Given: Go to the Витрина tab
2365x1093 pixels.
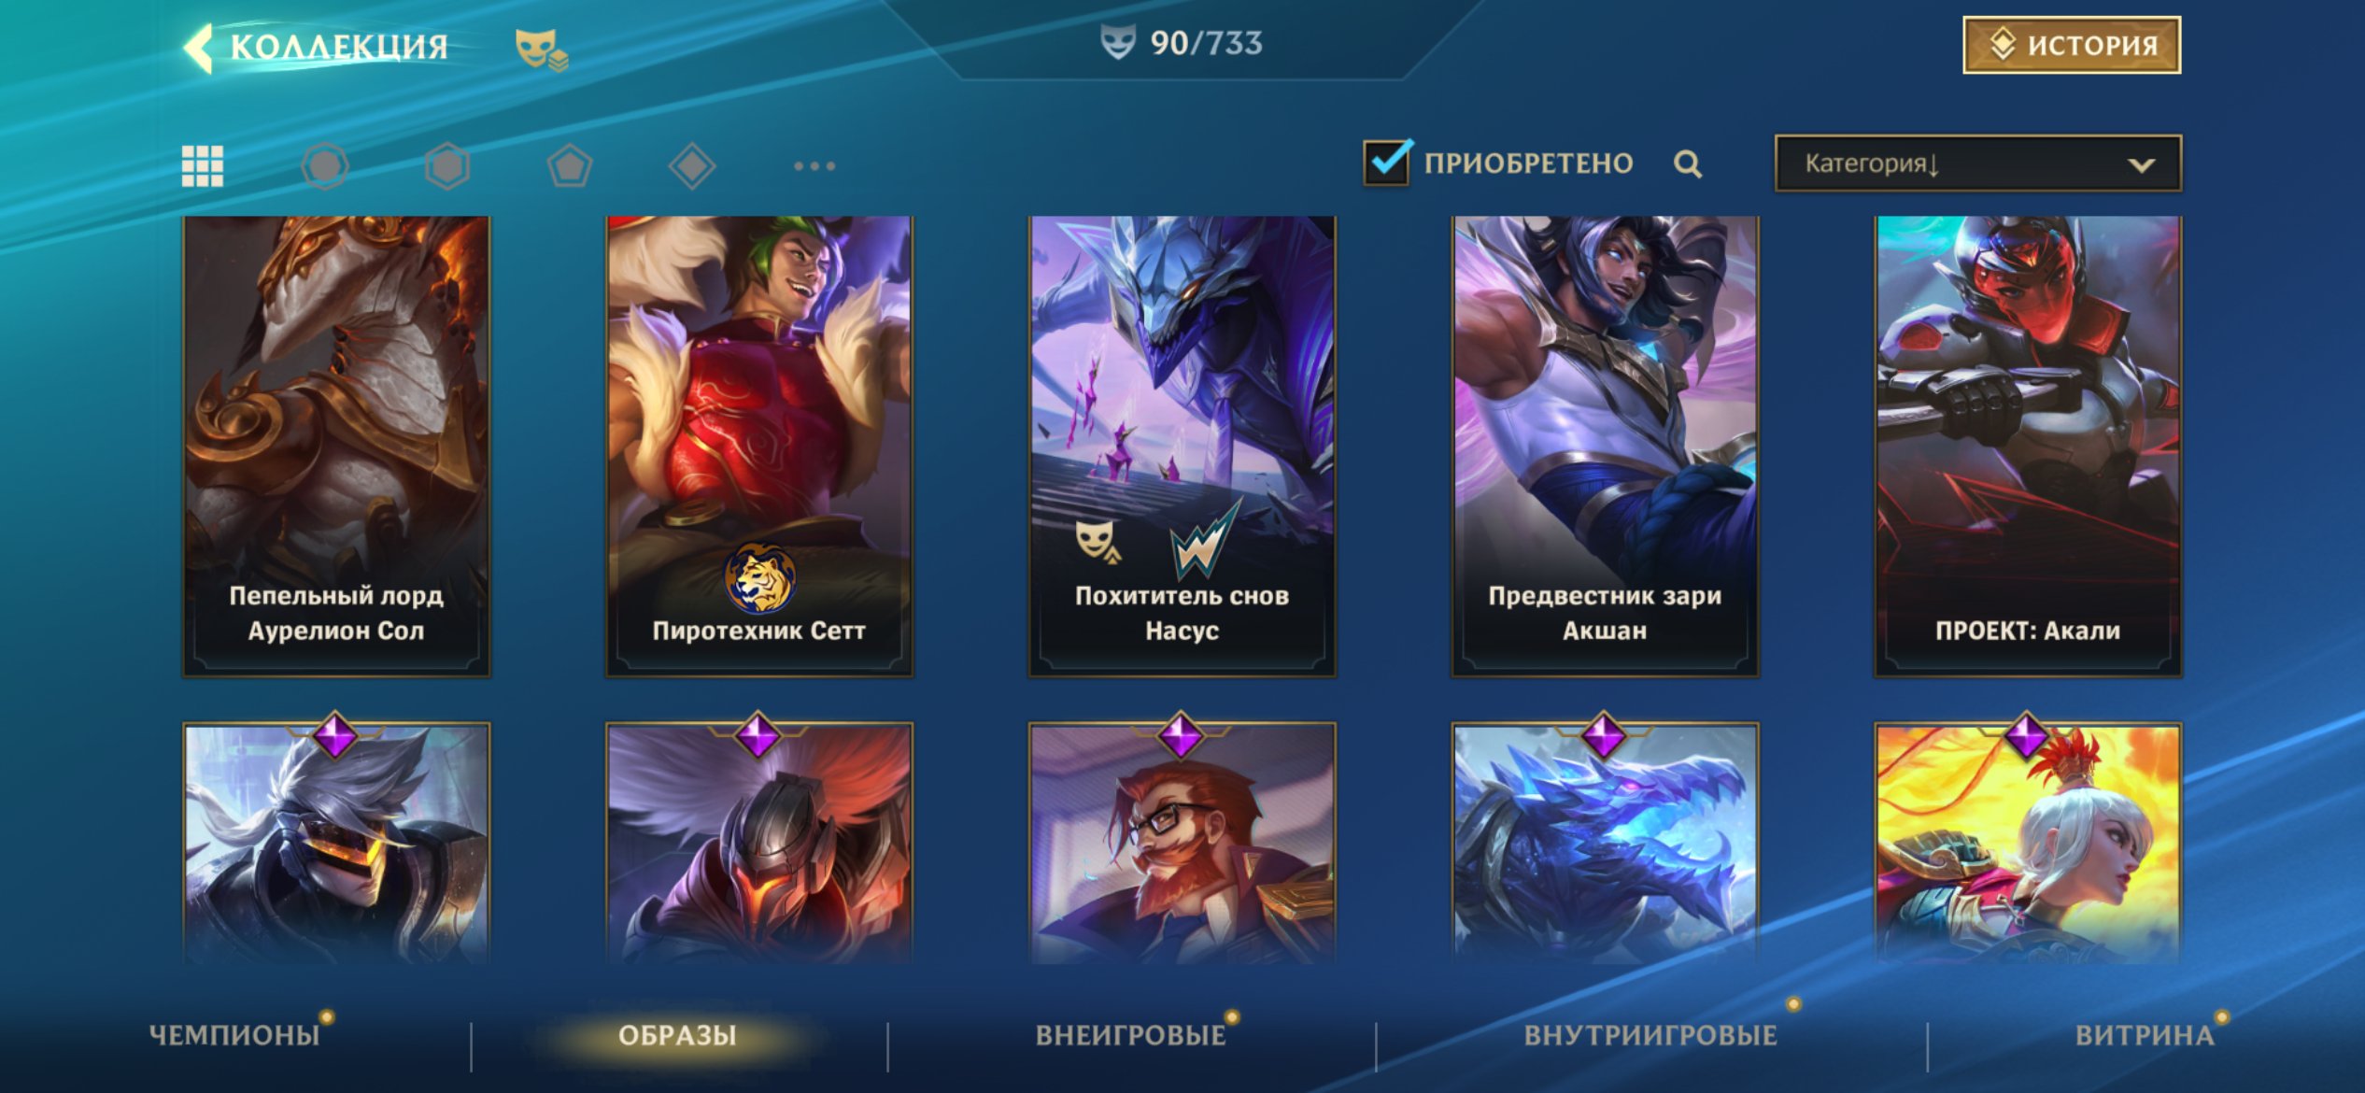Looking at the screenshot, I should click(2145, 1035).
